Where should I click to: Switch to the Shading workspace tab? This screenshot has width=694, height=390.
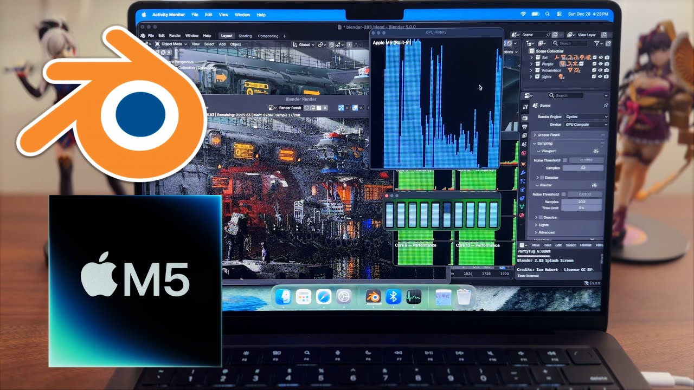(x=245, y=36)
